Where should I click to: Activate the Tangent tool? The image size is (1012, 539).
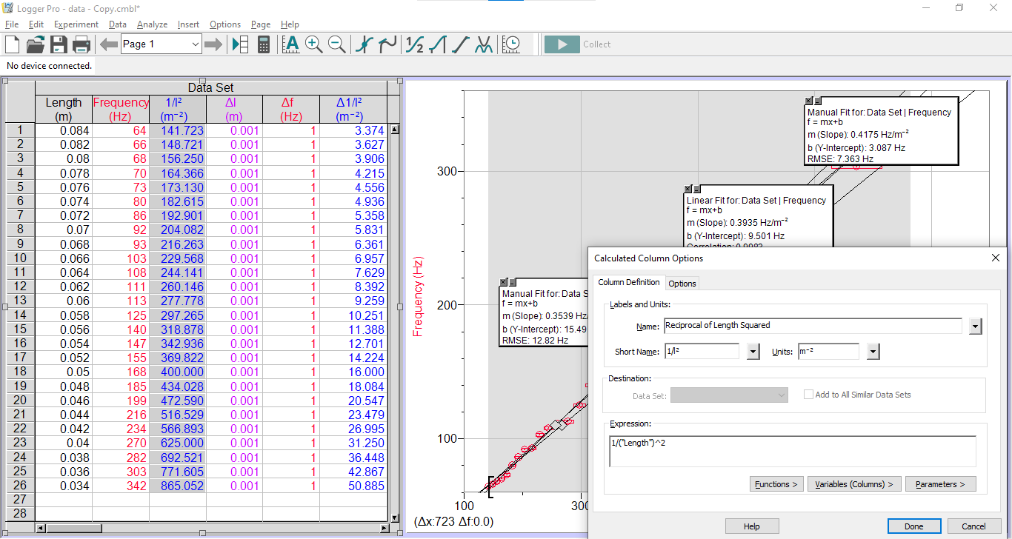point(387,44)
